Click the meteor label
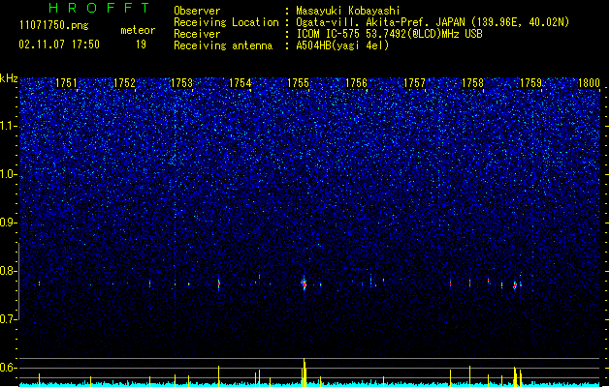Viewport: 610px width, 387px height. tap(138, 30)
